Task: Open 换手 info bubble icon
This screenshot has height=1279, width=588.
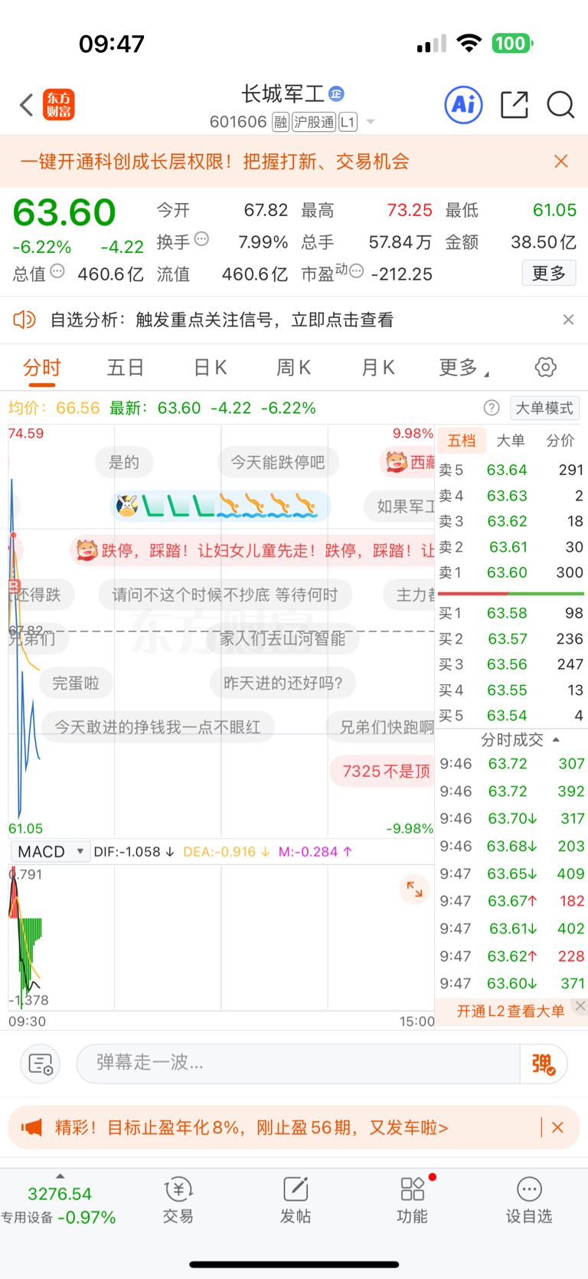Action: tap(201, 239)
